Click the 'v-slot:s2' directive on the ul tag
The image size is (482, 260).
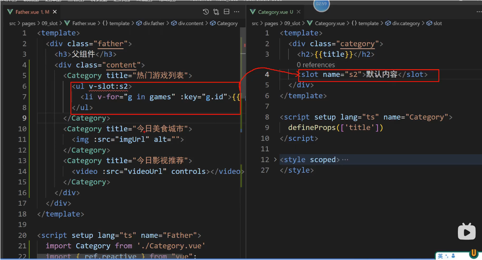pos(108,87)
